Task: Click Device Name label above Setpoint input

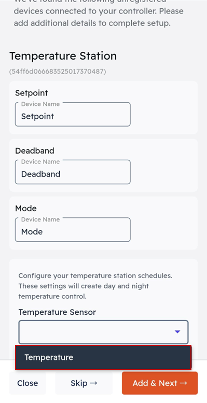Action: pos(40,104)
